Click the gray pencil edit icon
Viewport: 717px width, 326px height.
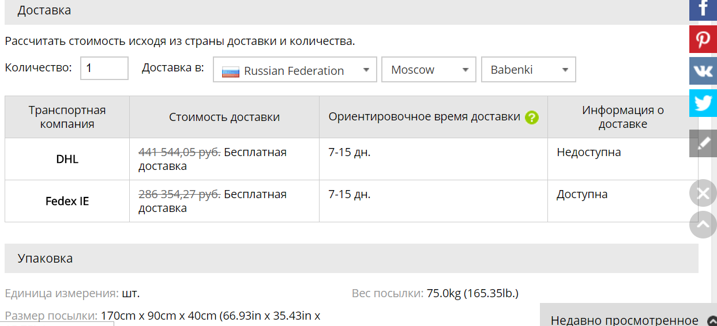703,143
